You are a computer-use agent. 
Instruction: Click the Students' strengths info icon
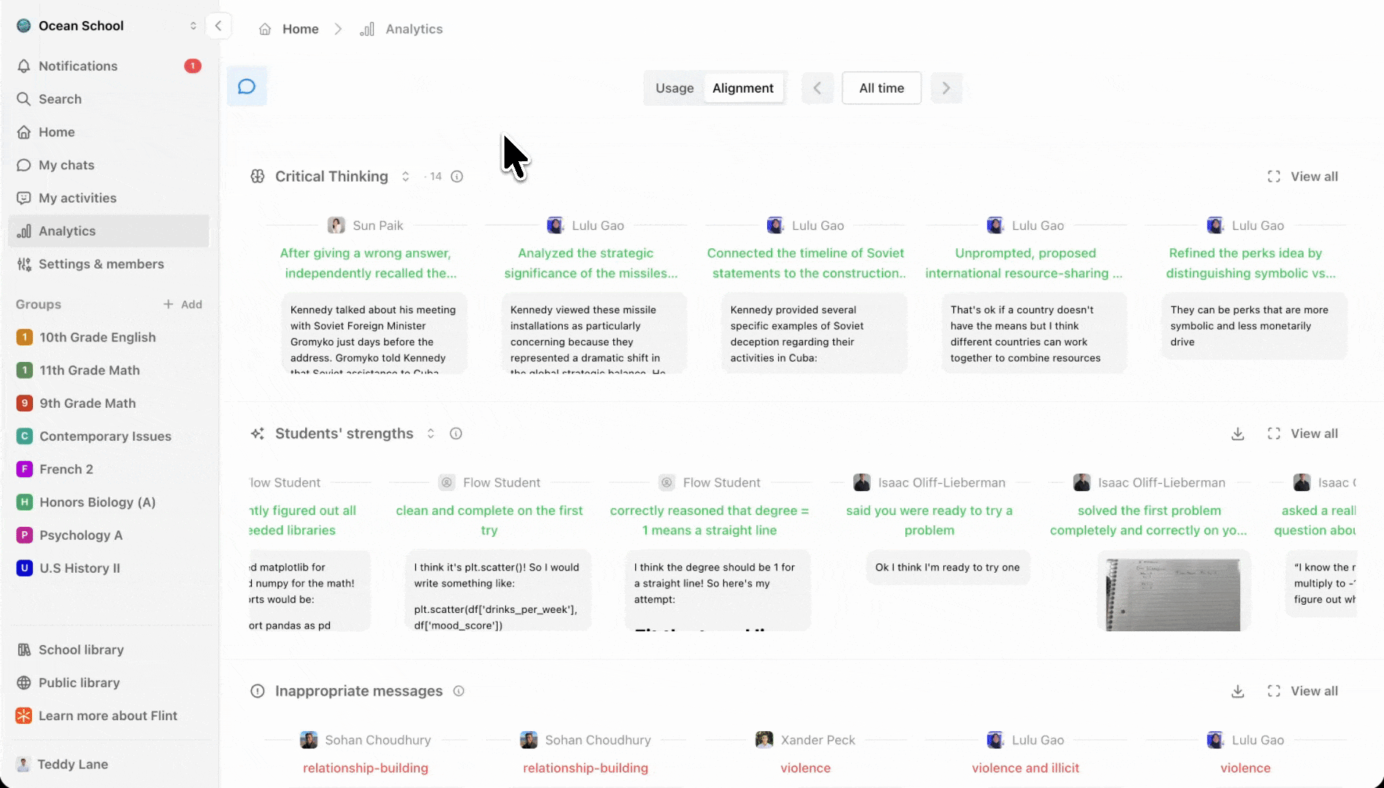(x=456, y=433)
